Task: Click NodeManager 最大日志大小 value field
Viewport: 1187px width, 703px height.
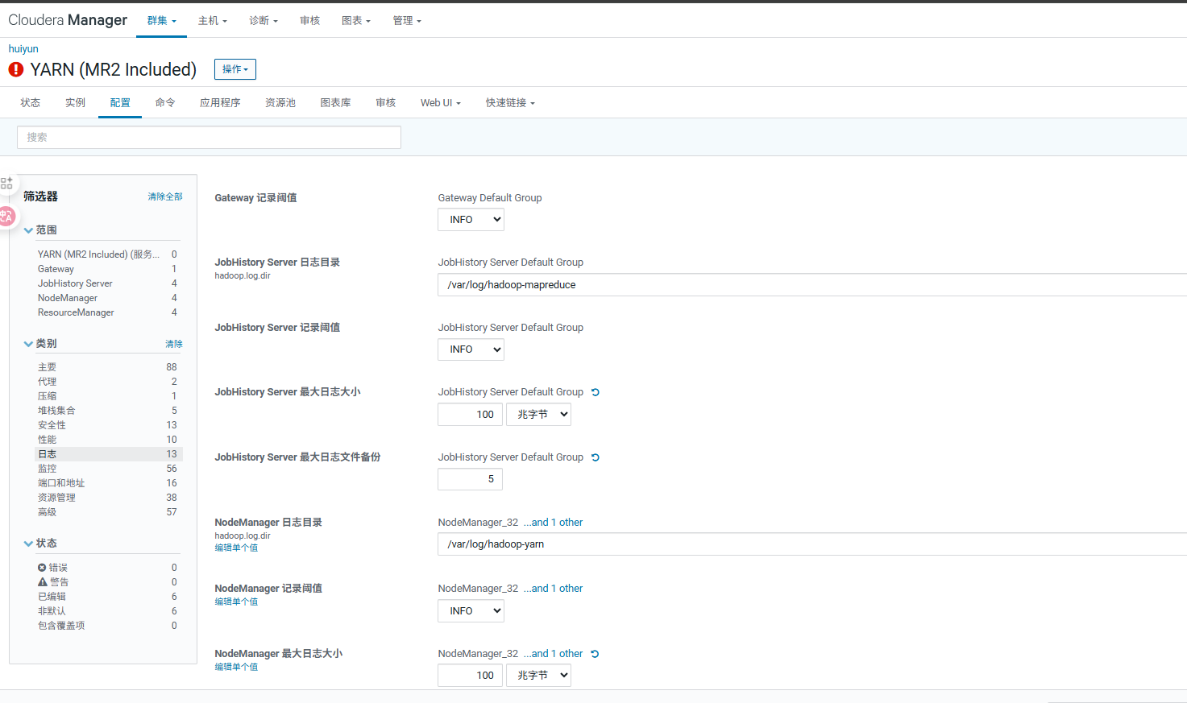Action: 470,676
